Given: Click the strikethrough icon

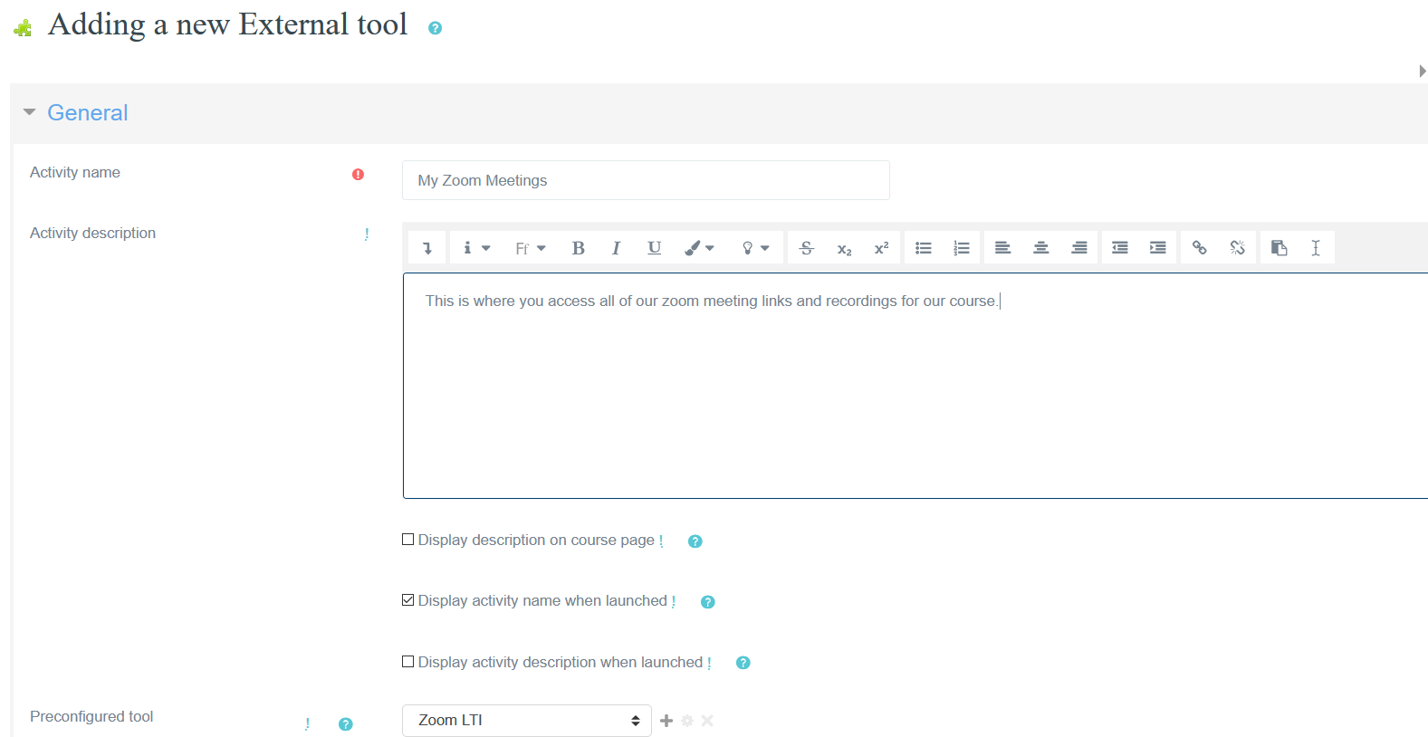Looking at the screenshot, I should point(806,248).
